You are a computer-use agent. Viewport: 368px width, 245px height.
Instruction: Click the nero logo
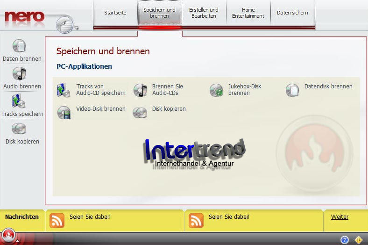click(24, 17)
